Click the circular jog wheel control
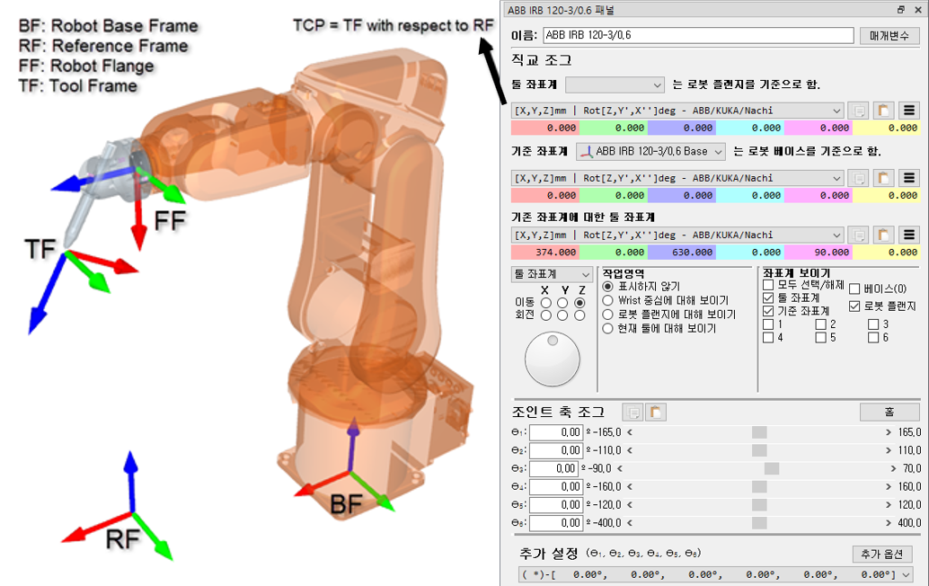 (553, 360)
